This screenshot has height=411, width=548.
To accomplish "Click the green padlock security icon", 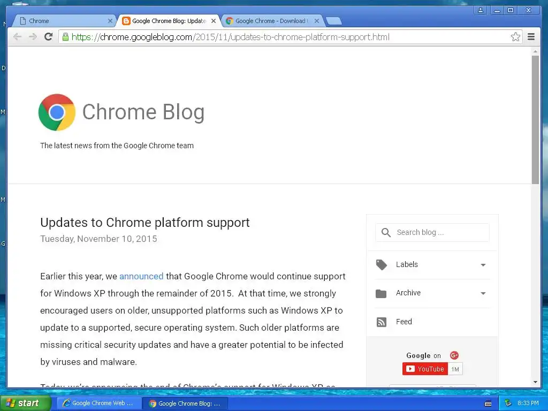I will 65,37.
